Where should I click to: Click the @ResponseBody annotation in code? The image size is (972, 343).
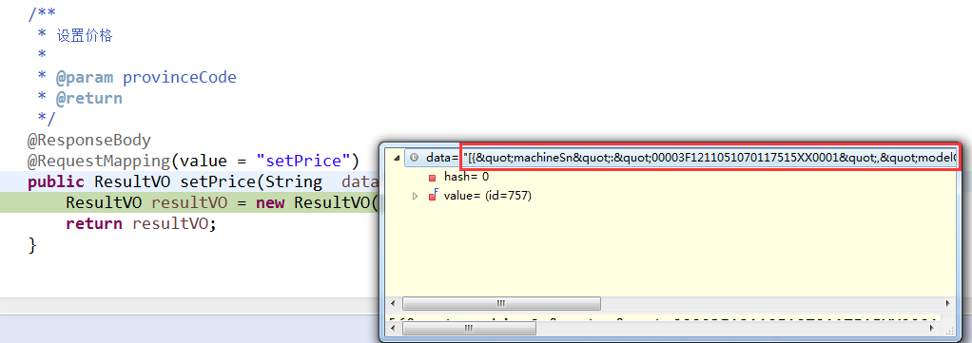[x=88, y=141]
